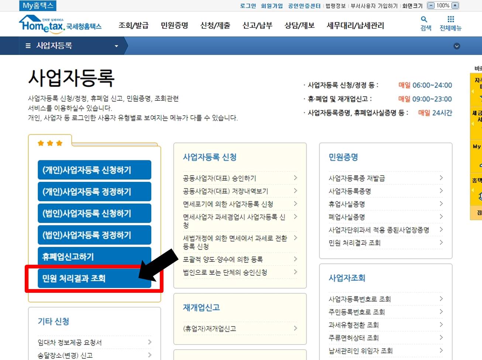This screenshot has height=360, width=482.
Task: Open the 법령정보 link
Action: [x=335, y=6]
